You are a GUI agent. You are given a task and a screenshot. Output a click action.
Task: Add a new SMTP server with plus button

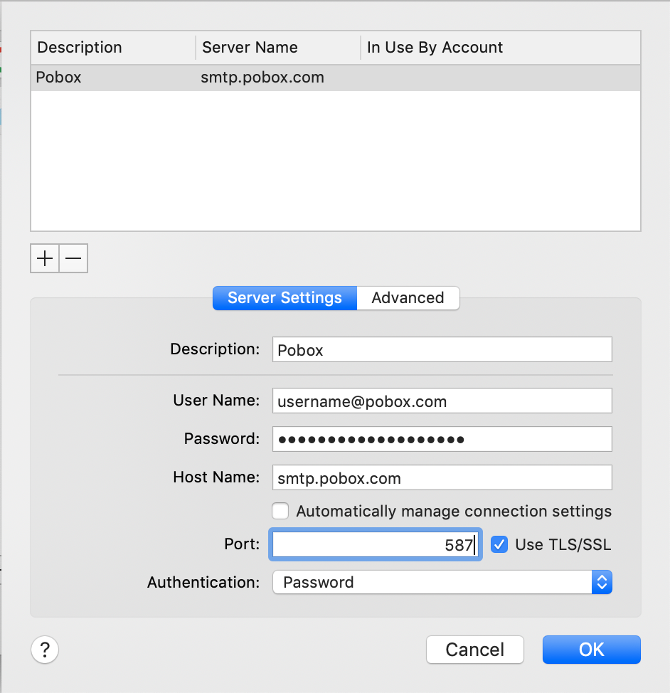pyautogui.click(x=45, y=258)
